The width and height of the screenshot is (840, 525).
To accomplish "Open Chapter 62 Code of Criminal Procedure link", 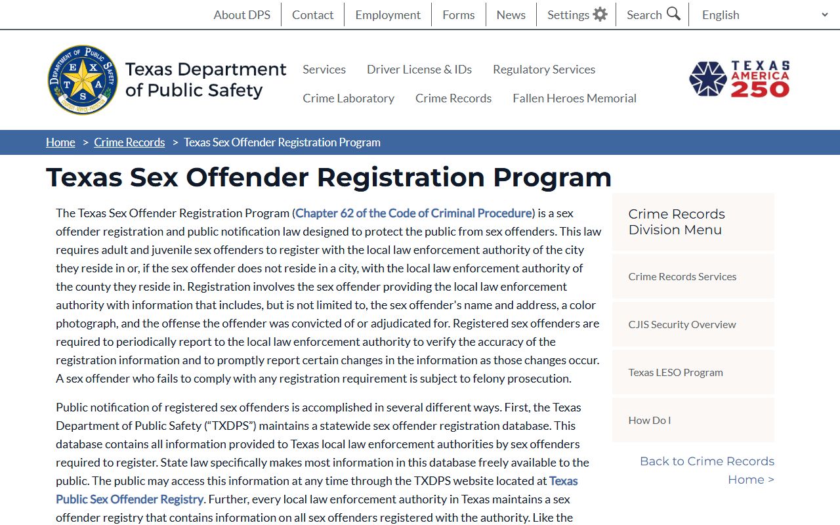I will pyautogui.click(x=413, y=213).
